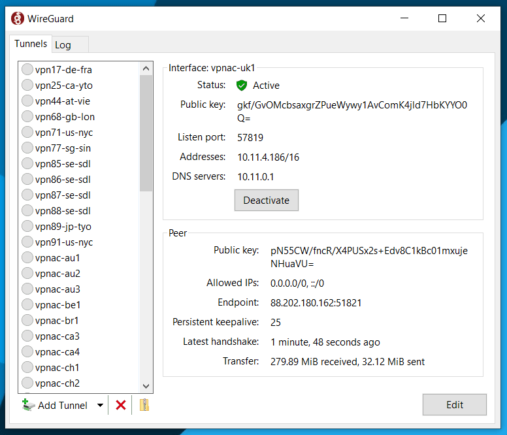Click the red X remove tunnel icon
The height and width of the screenshot is (435, 507).
click(x=121, y=405)
